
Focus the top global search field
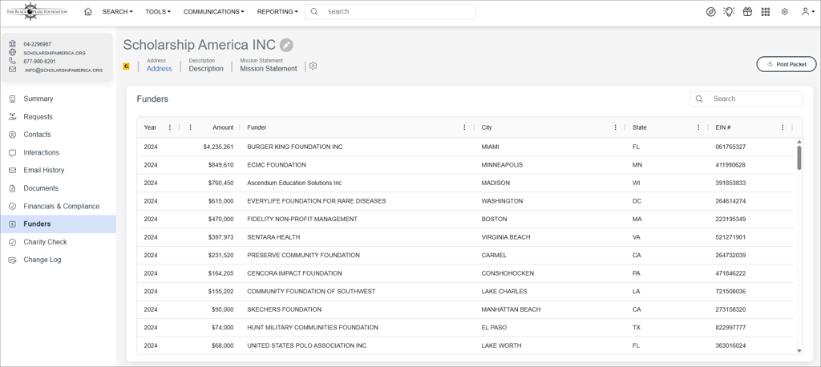click(390, 11)
